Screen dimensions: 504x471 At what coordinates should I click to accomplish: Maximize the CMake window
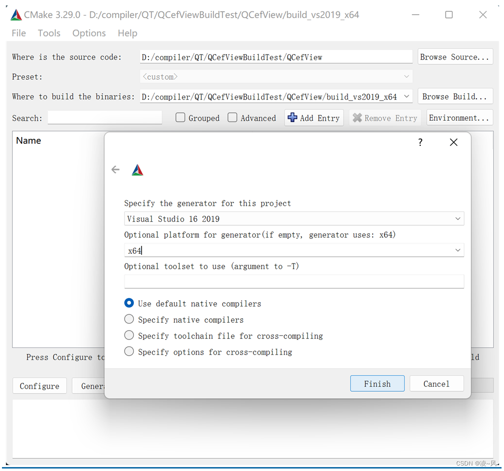pyautogui.click(x=449, y=15)
